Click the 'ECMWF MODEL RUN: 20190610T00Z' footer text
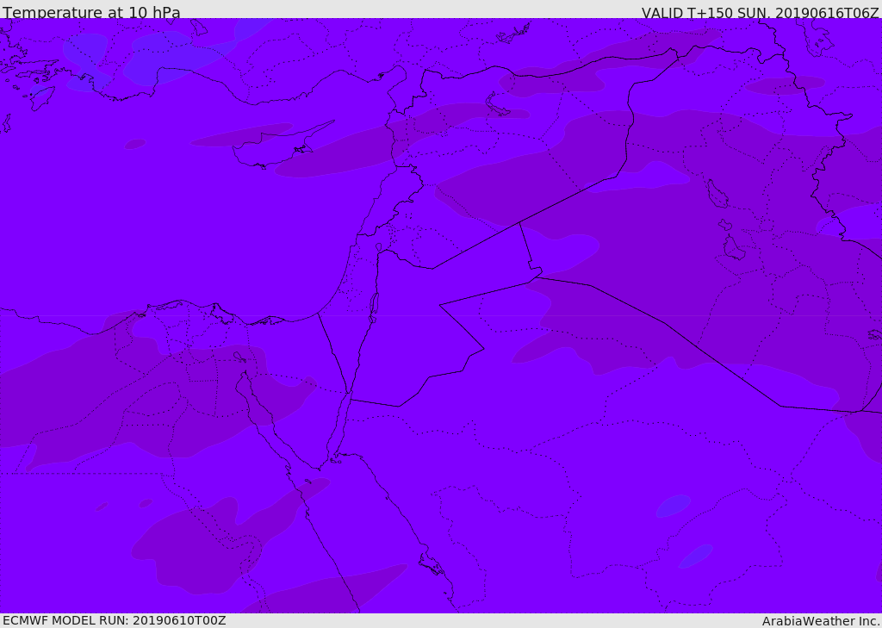 (x=115, y=620)
